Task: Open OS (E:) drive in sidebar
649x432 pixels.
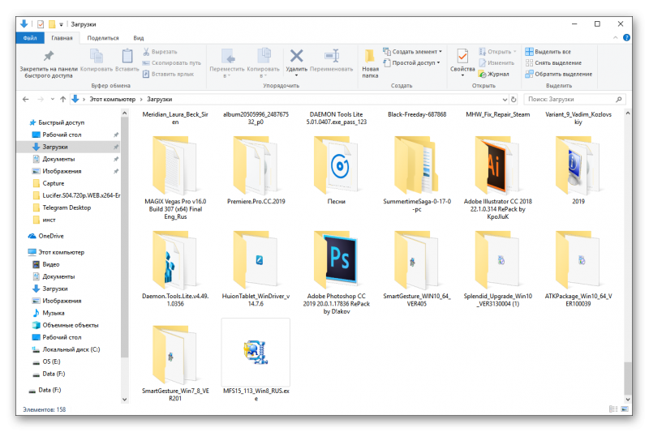Action: (x=51, y=361)
